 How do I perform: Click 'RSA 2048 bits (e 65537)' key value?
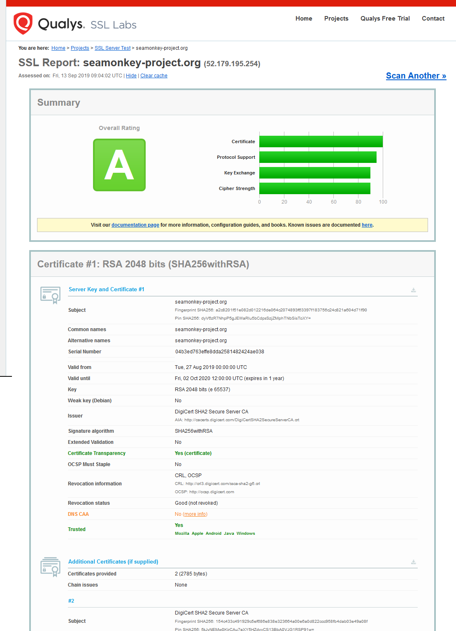point(202,390)
